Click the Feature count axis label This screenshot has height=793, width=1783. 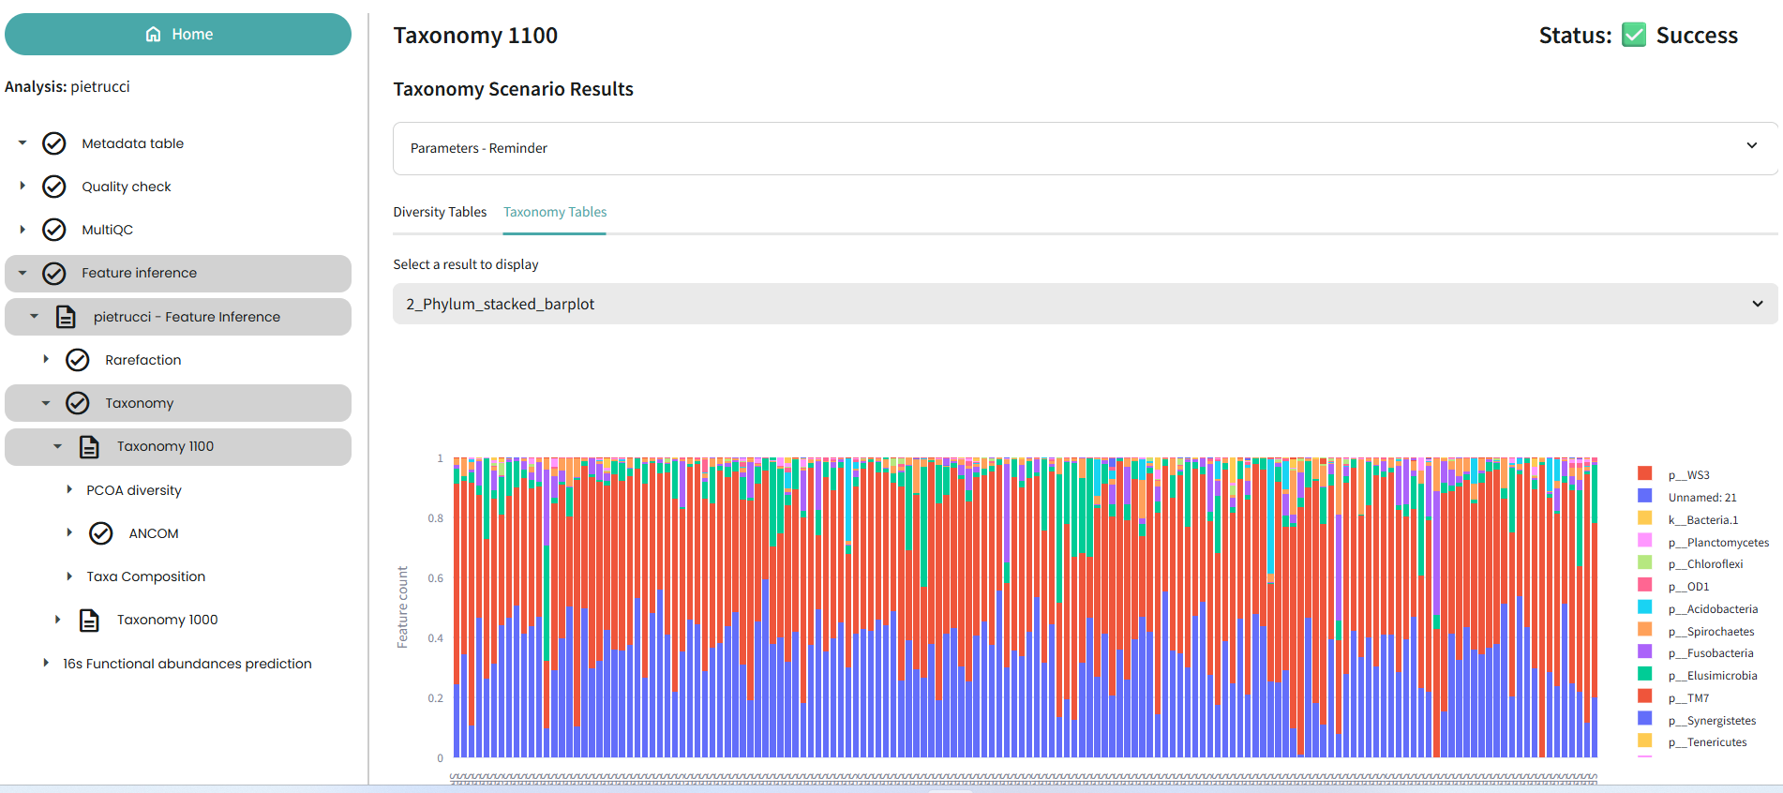(x=403, y=607)
